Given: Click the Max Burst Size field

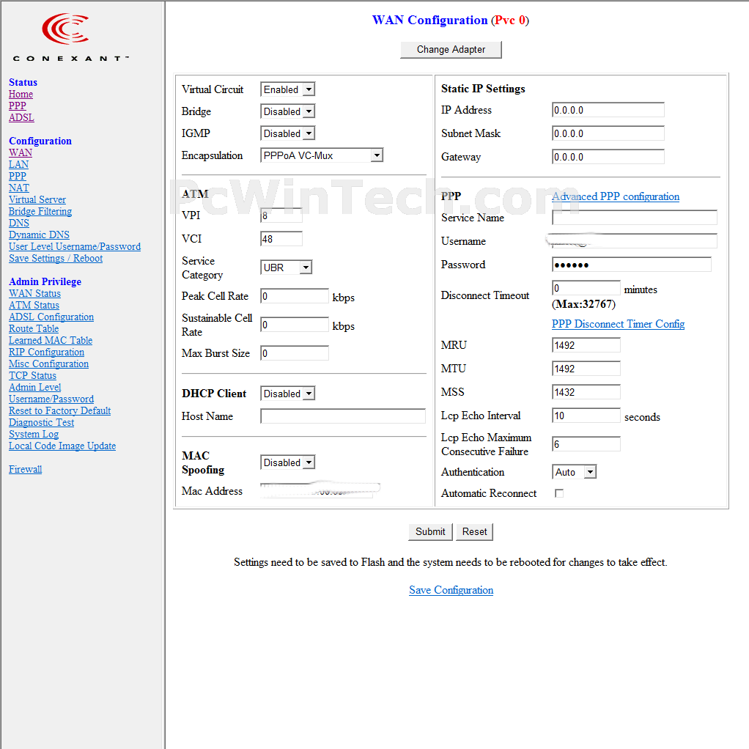Looking at the screenshot, I should pyautogui.click(x=295, y=353).
